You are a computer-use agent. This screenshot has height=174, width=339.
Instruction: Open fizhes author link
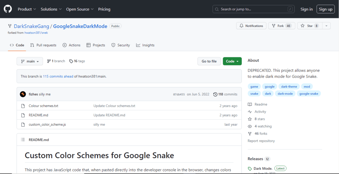33,94
